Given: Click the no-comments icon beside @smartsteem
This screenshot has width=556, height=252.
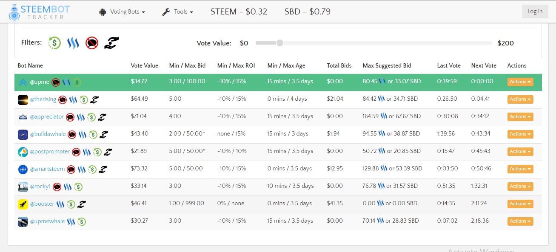Looking at the screenshot, I should pyautogui.click(x=71, y=169).
